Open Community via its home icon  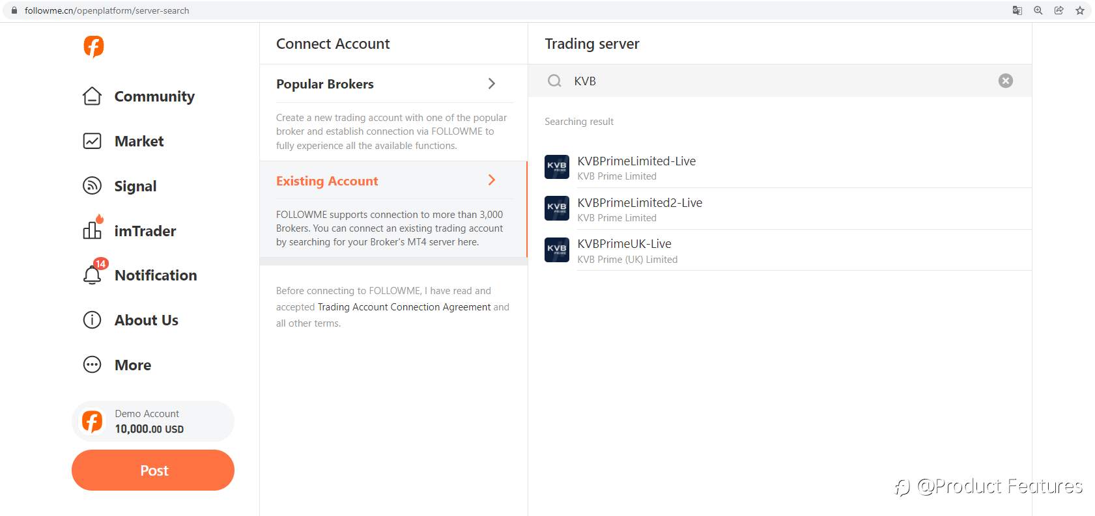(92, 96)
